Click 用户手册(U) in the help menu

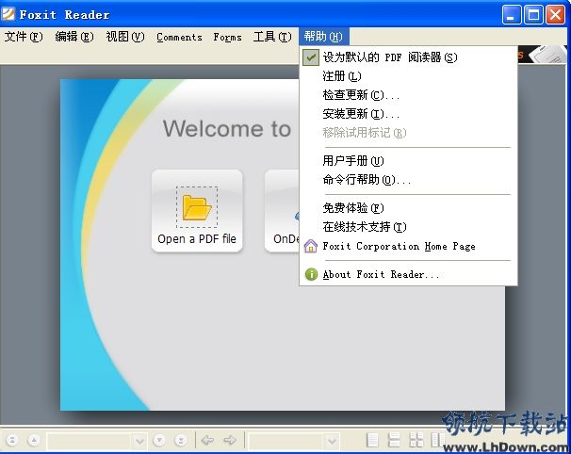352,161
